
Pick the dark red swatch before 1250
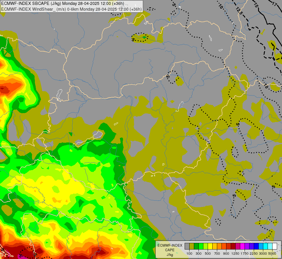[x=233, y=246]
